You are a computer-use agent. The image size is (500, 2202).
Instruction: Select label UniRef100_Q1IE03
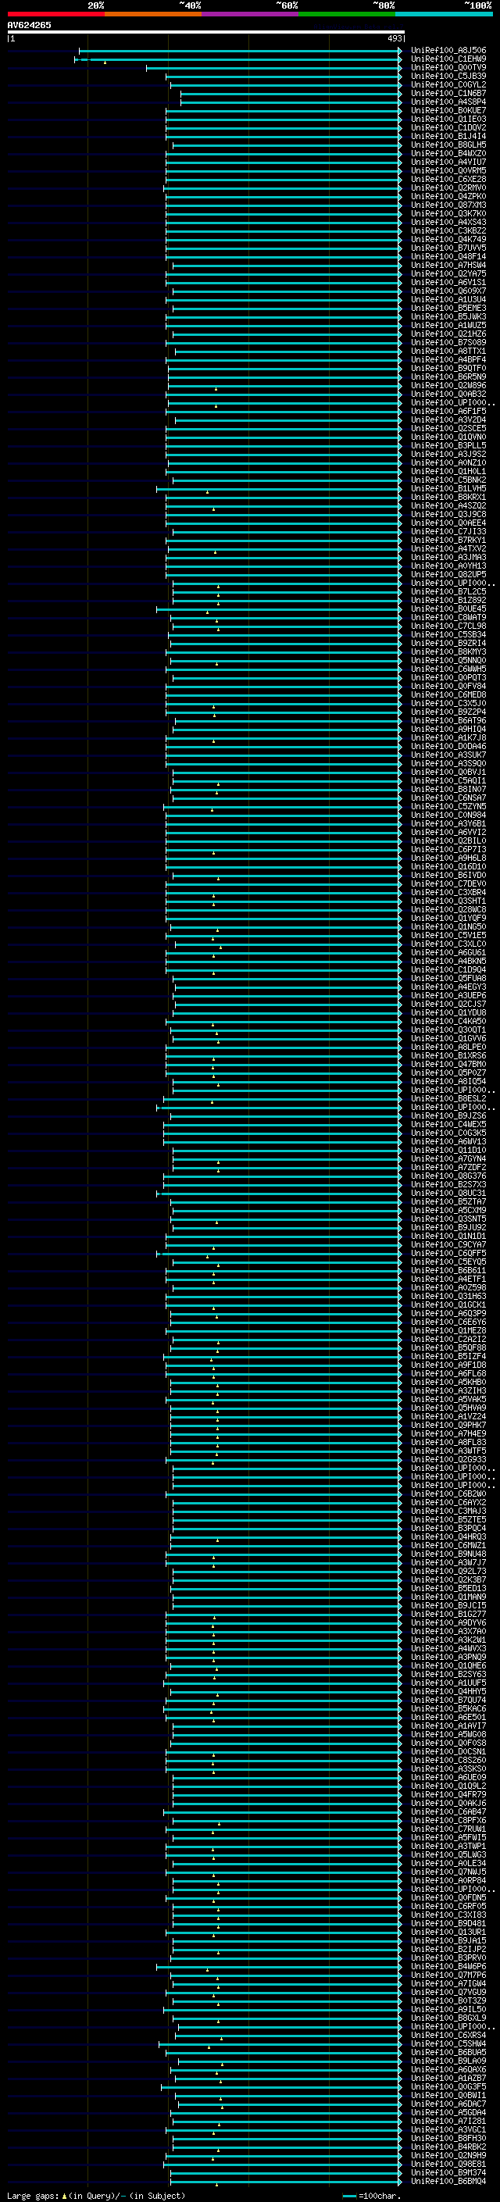click(x=448, y=119)
